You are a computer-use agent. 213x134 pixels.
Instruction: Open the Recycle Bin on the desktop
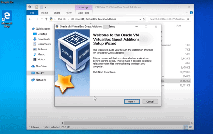pos(7,2)
